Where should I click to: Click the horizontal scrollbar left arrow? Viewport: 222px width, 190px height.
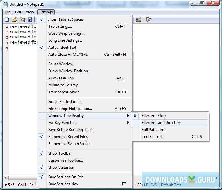click(5, 178)
